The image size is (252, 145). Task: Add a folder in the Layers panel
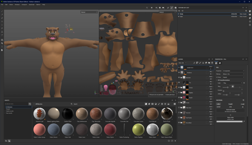(x=209, y=63)
